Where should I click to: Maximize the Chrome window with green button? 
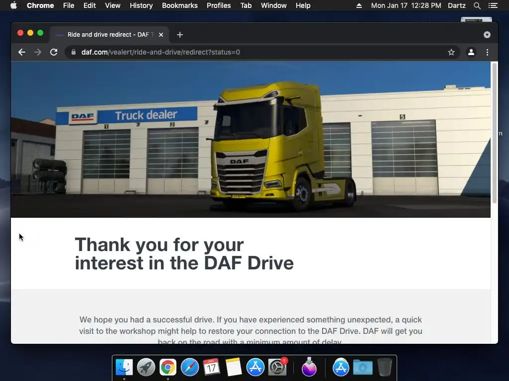click(40, 33)
